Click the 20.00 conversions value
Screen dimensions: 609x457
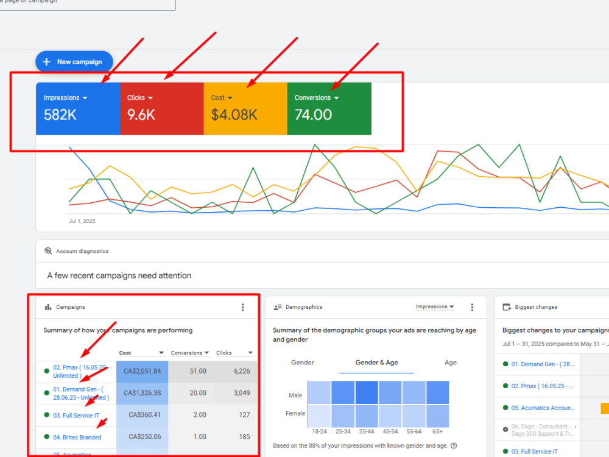198,393
